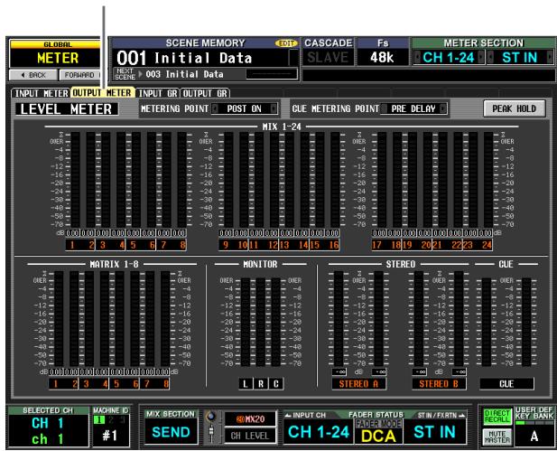
Task: Open the GLOBAL METER function display
Action: pyautogui.click(x=55, y=54)
